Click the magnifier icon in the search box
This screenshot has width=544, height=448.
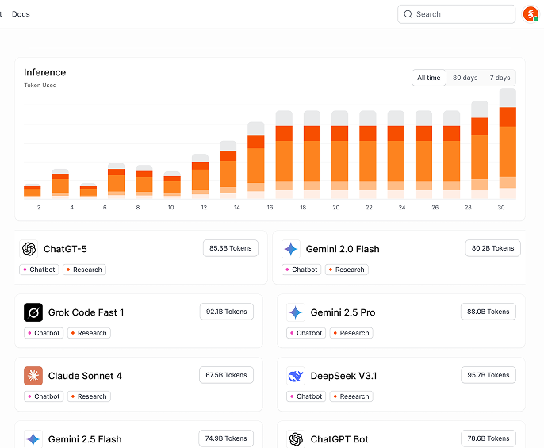coord(408,14)
